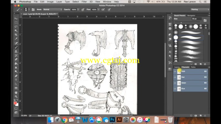Select the Brush tool in the toolbox
The height and width of the screenshot is (124, 221).
click(x=16, y=47)
